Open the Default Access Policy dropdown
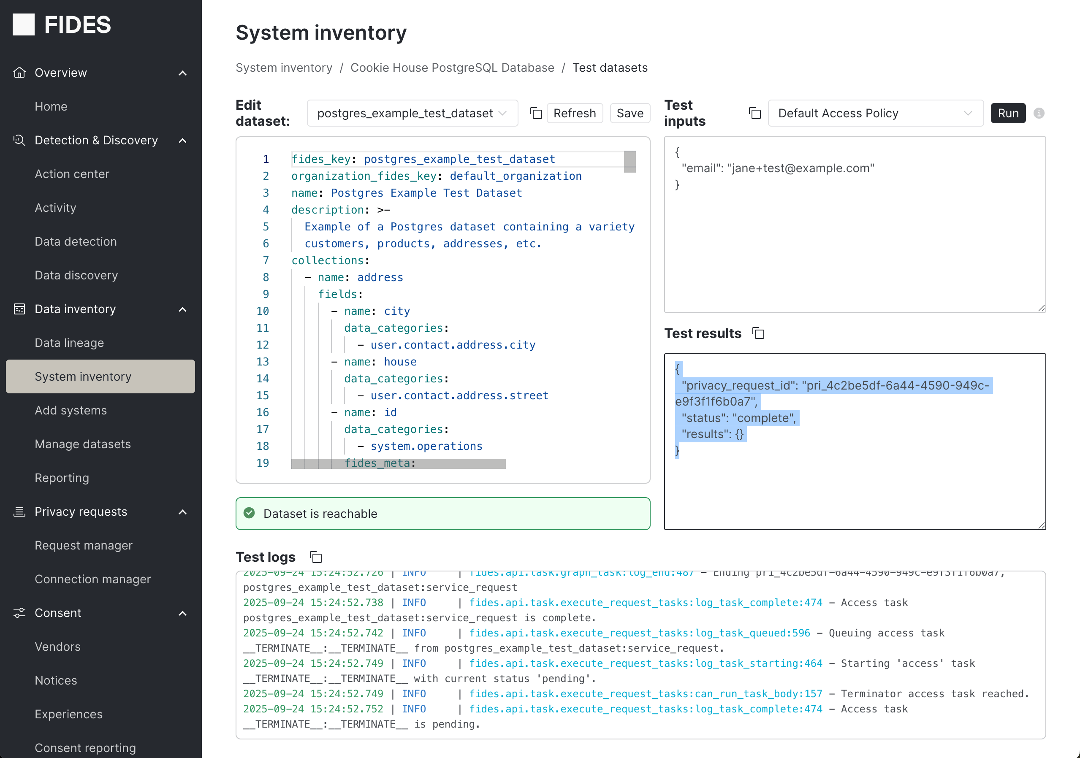This screenshot has width=1080, height=758. (x=875, y=114)
